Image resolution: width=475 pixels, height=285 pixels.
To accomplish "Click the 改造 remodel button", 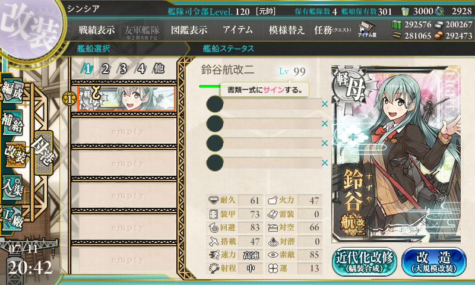I will (434, 262).
